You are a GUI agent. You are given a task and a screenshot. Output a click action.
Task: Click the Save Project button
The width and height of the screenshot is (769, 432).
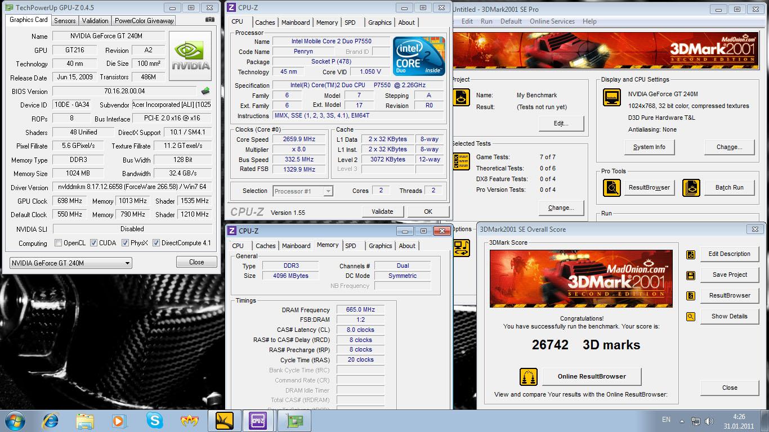click(x=729, y=274)
